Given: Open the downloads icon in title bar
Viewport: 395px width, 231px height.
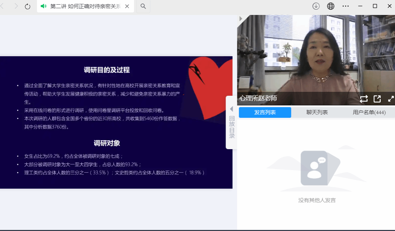Looking at the screenshot, I should [316, 6].
